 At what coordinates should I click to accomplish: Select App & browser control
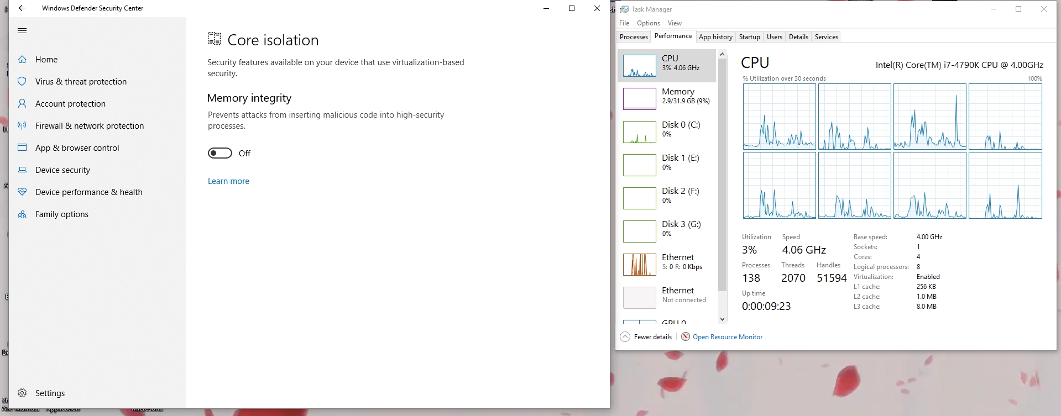pos(77,148)
